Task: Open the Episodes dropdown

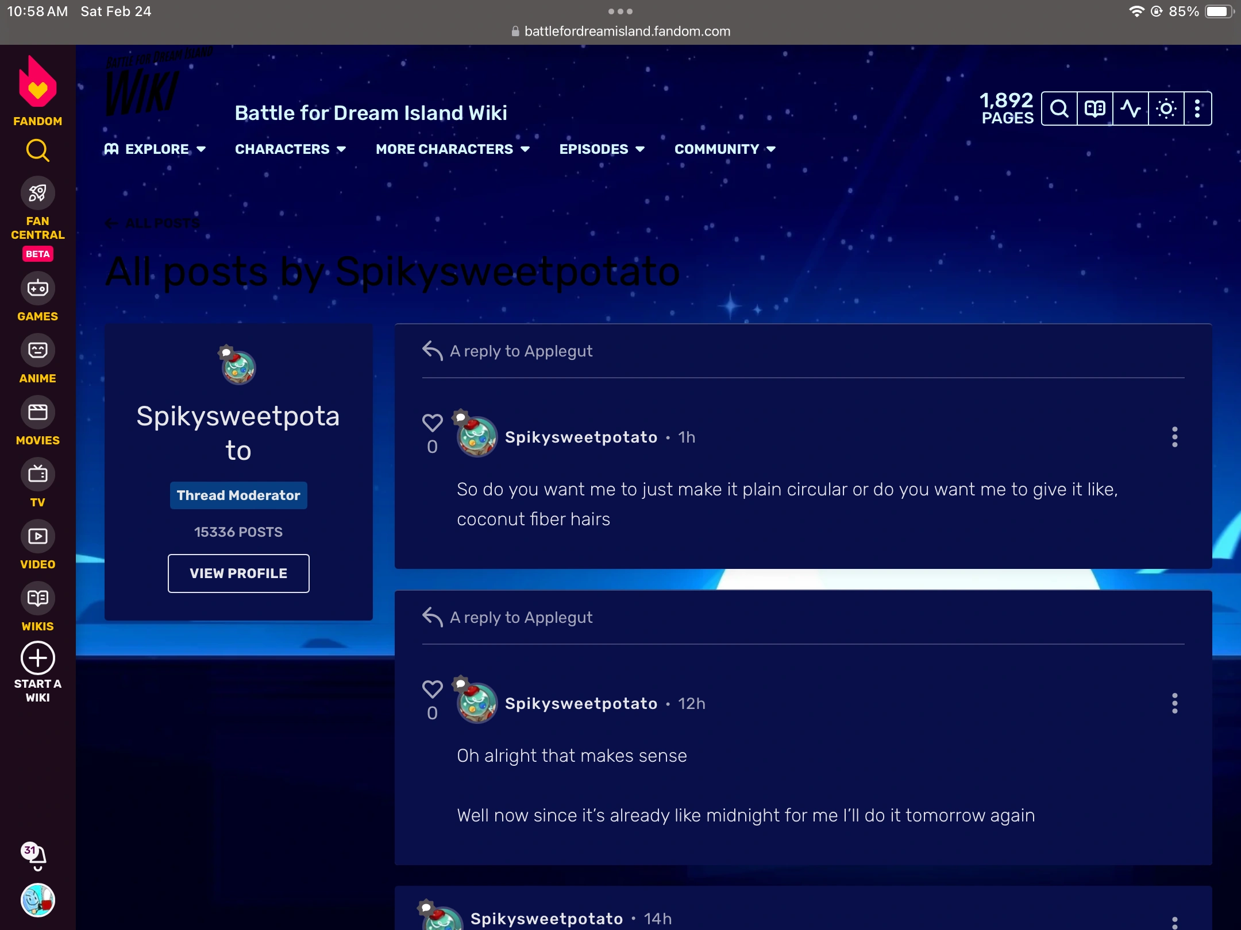Action: tap(602, 149)
